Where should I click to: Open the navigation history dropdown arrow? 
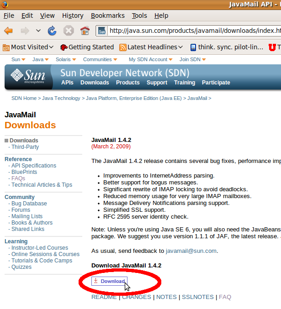click(x=38, y=31)
